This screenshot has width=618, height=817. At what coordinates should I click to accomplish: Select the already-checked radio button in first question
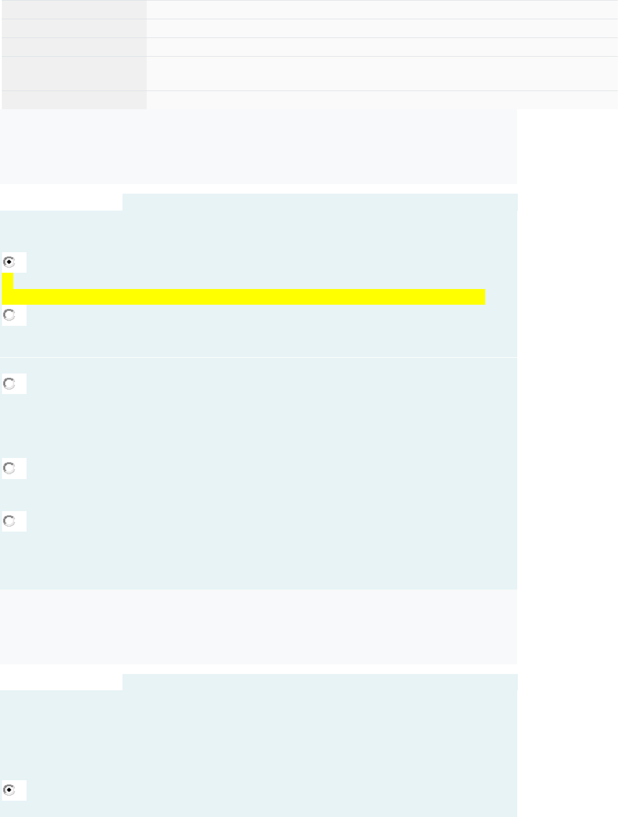click(9, 262)
